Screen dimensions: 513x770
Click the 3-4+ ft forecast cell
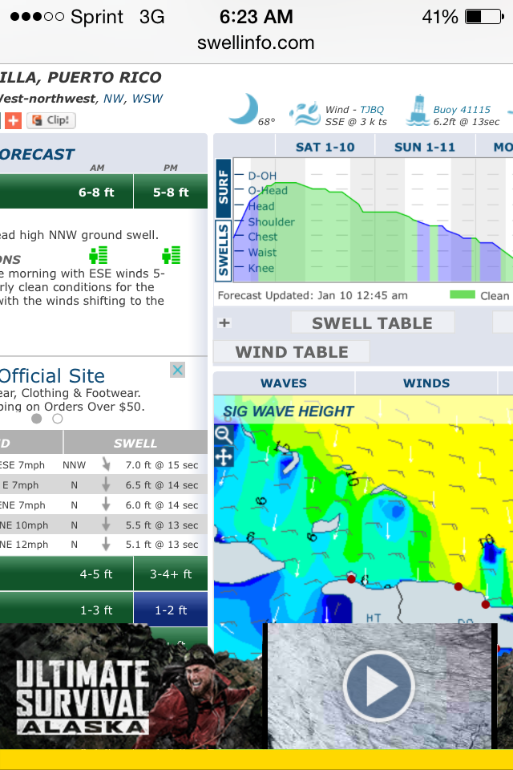coord(171,573)
